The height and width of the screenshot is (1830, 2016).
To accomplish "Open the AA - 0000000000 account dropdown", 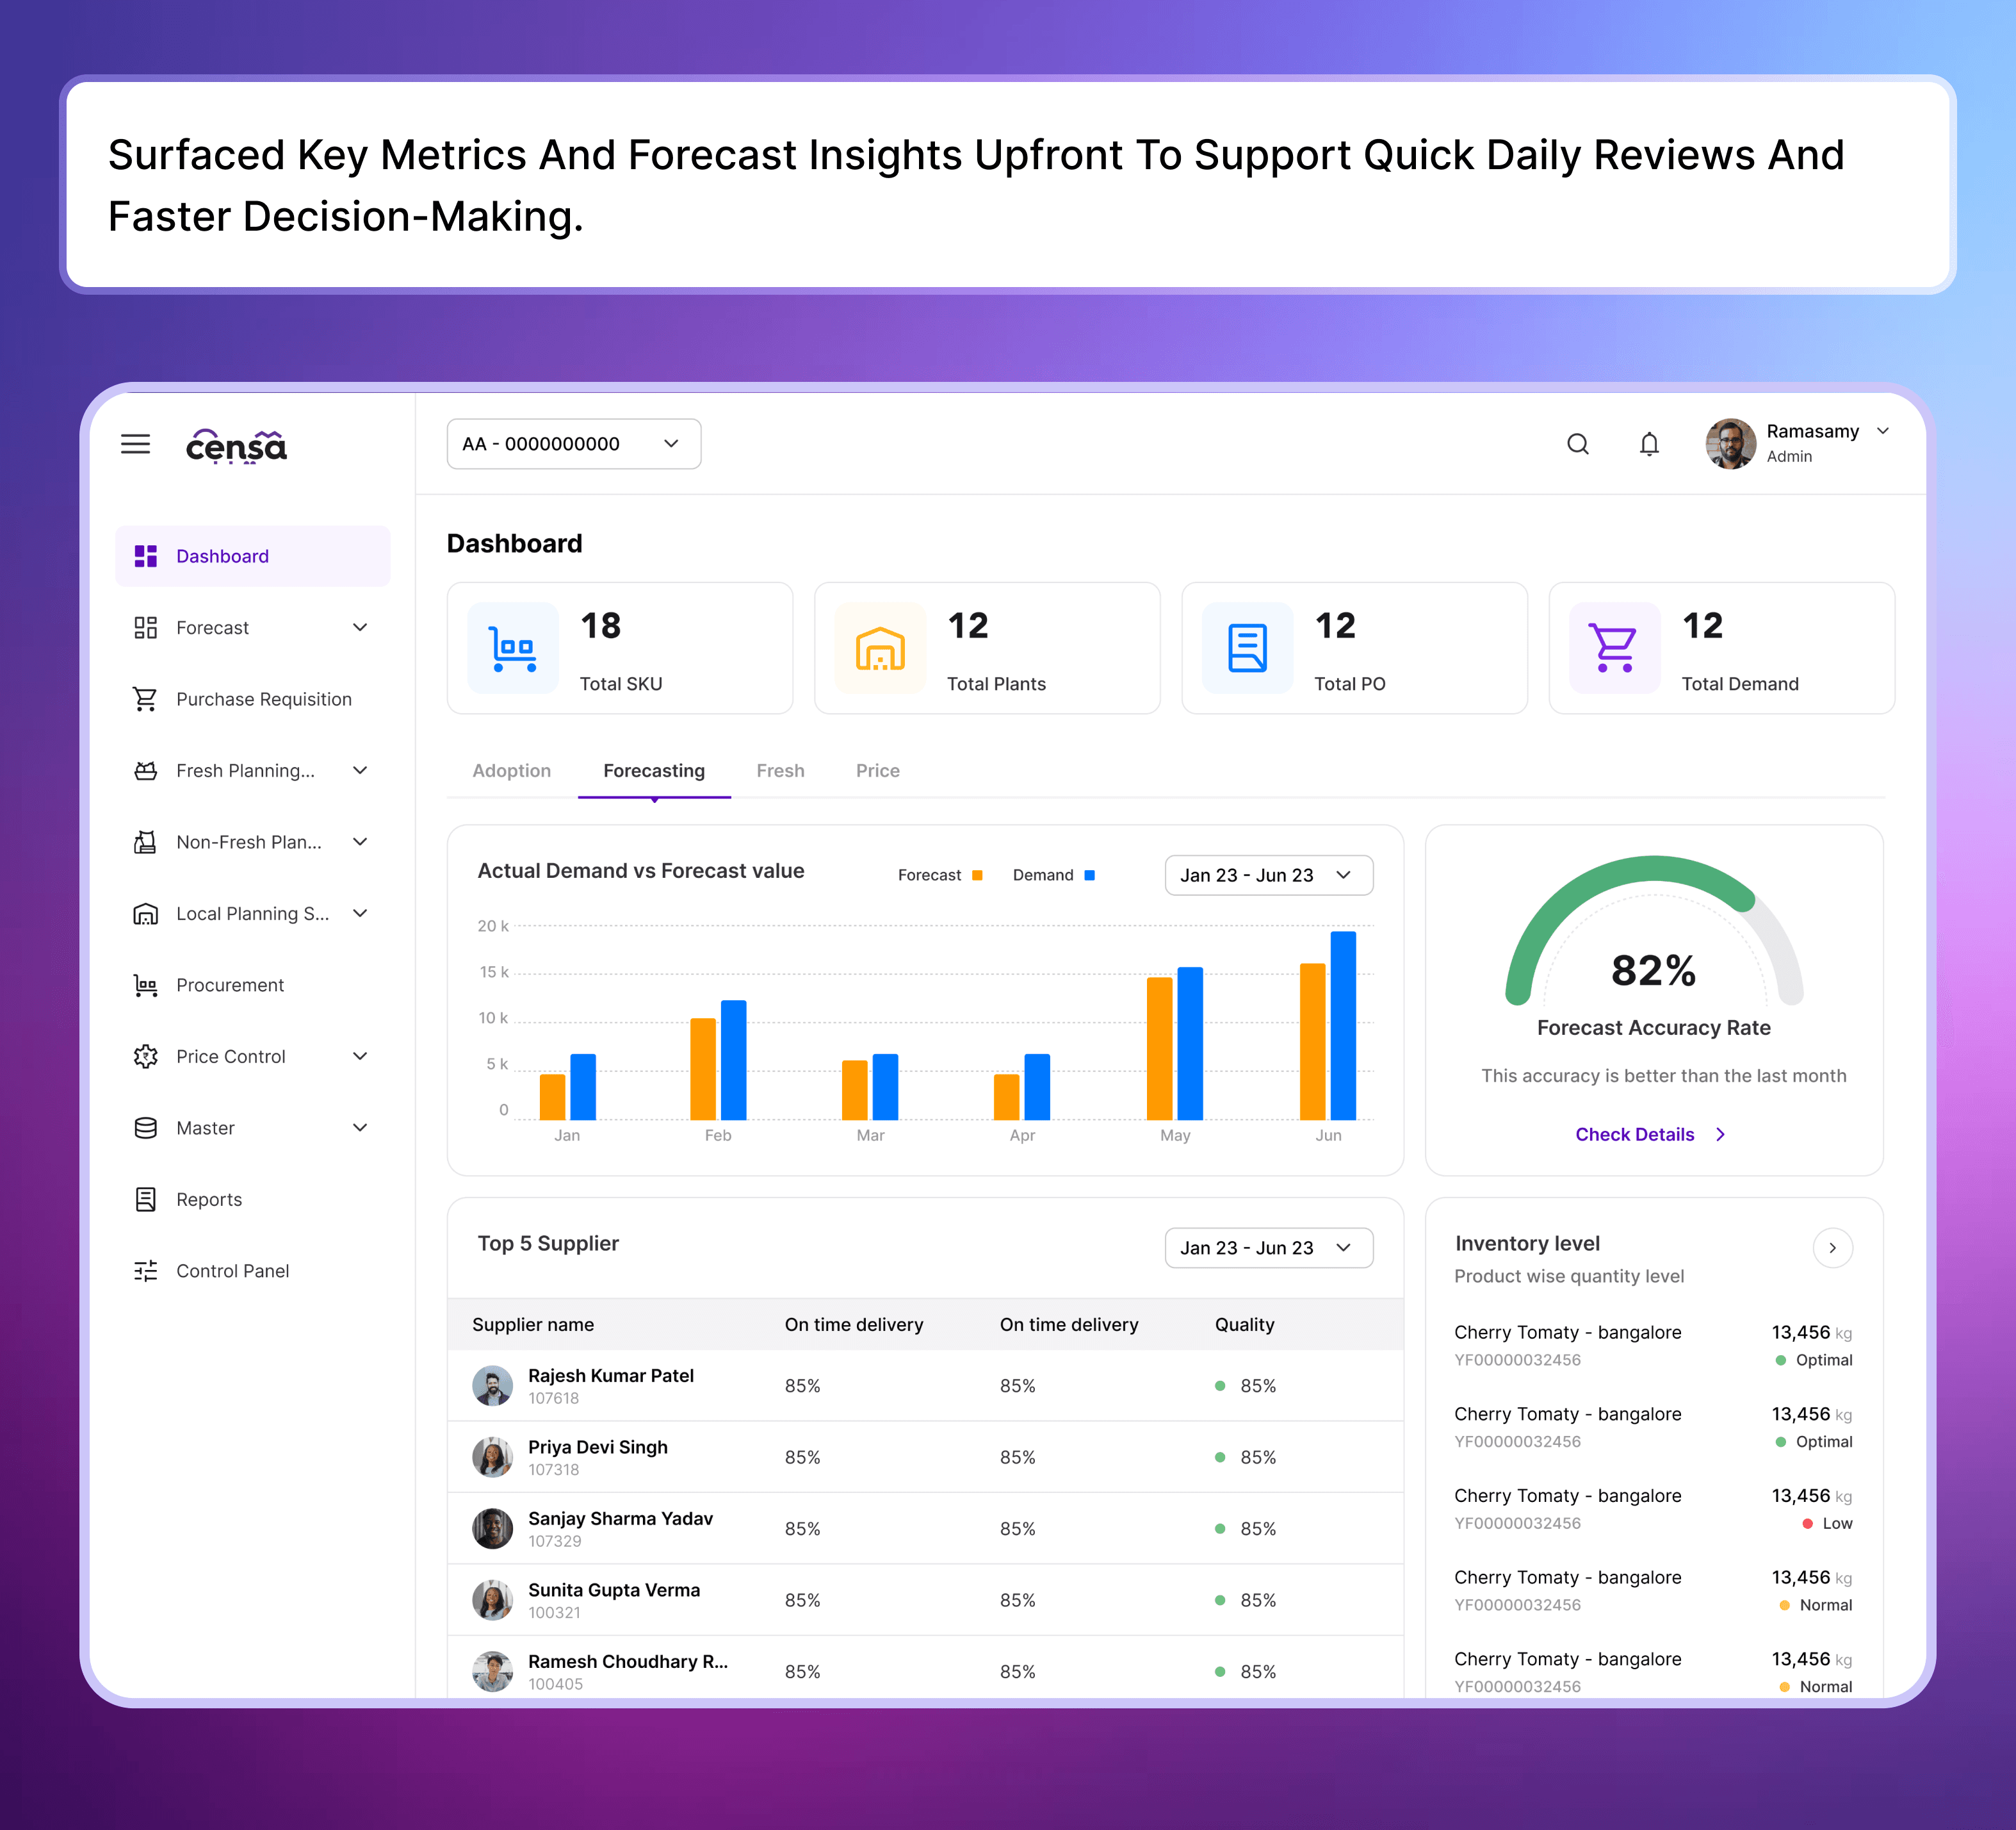I will tap(573, 443).
